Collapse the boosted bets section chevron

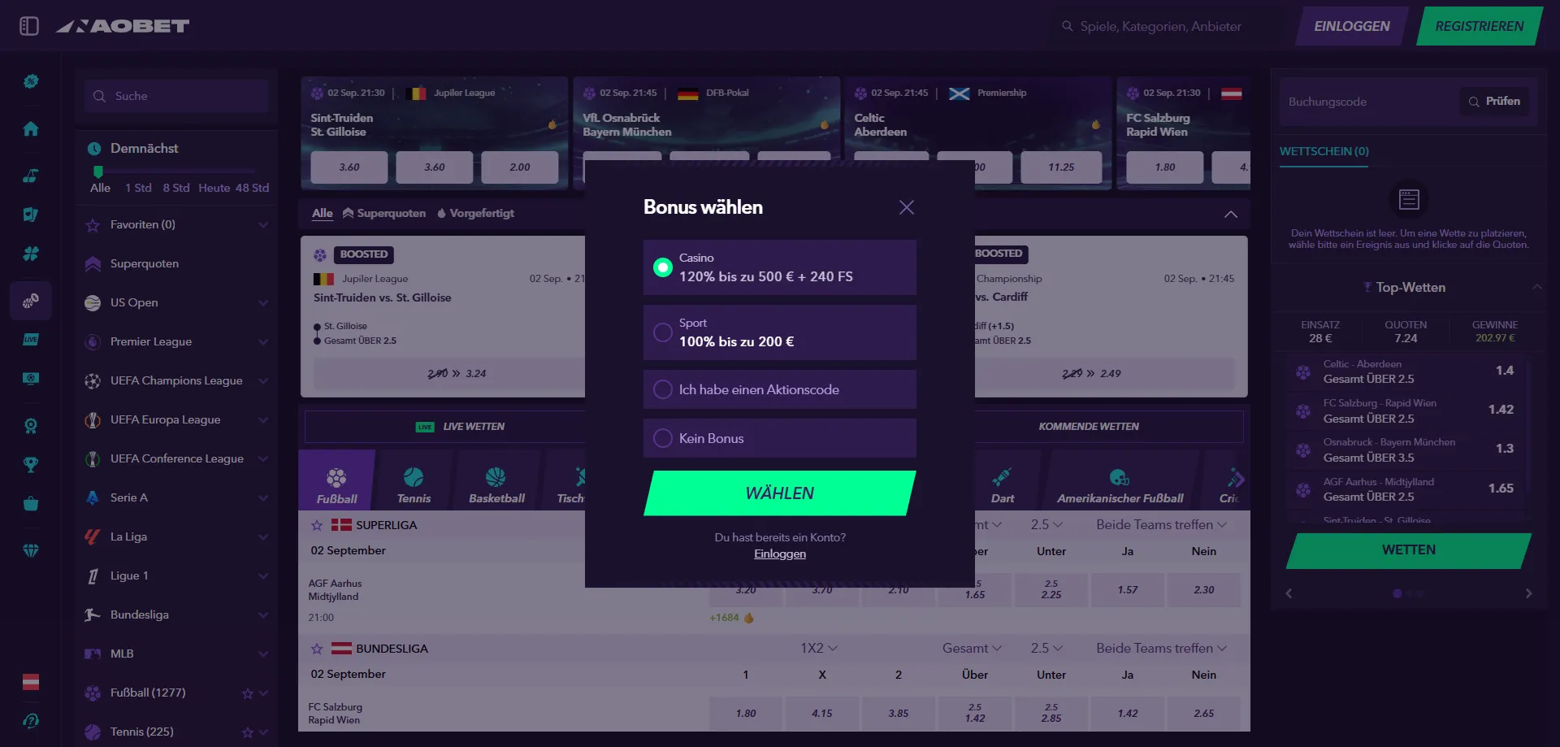(x=1231, y=214)
